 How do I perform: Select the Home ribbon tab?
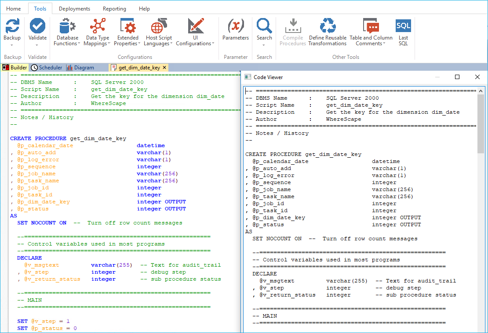click(13, 9)
